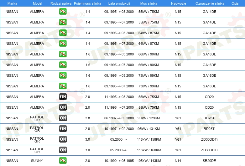245x166 pixels.
Task: Click petrol icon in Almera 1.6 66kW 03.2000 row
Action: point(63,54)
